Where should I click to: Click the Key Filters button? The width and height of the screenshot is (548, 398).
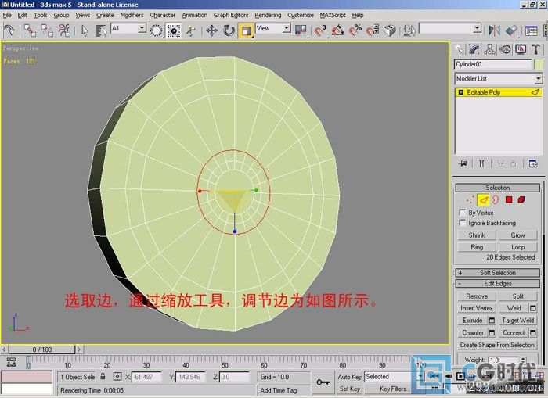(393, 389)
